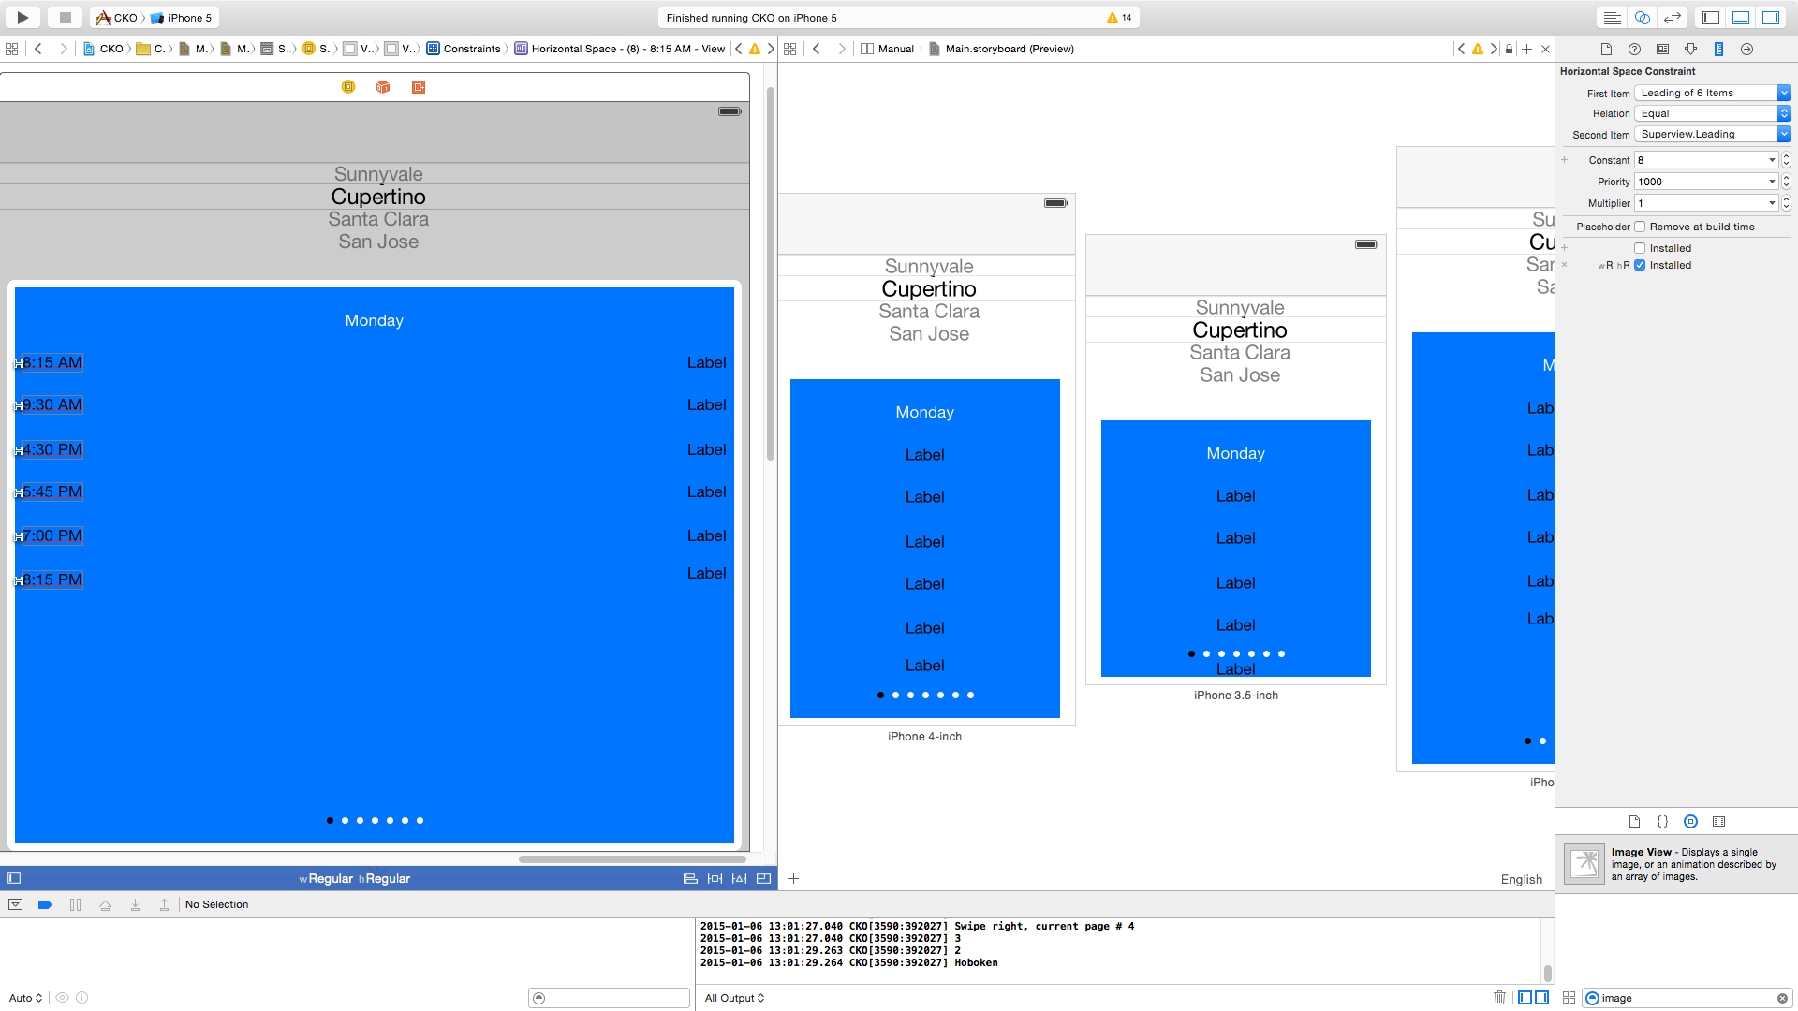This screenshot has width=1798, height=1011.
Task: Enable Remove at build time placeholder
Action: point(1640,227)
